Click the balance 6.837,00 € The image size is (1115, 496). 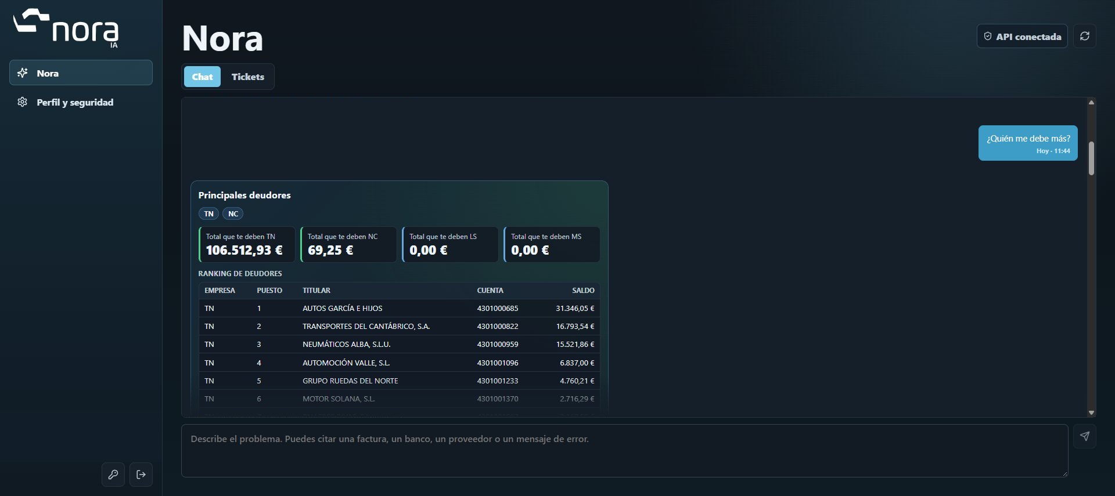[577, 363]
